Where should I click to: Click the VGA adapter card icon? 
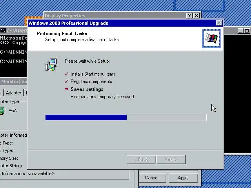pos(2,110)
